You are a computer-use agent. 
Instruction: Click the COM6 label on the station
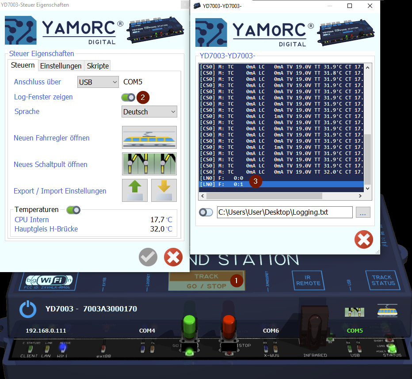271,331
